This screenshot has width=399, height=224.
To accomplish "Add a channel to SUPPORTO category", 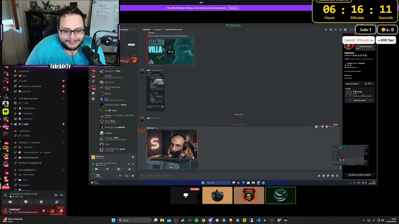I will 63,131.
